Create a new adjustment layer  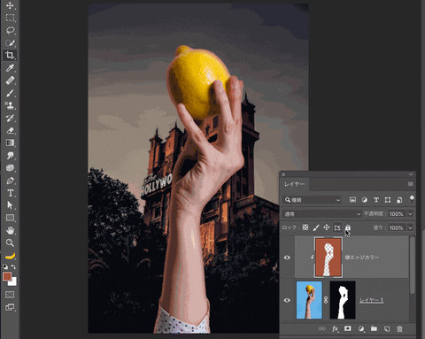click(361, 328)
